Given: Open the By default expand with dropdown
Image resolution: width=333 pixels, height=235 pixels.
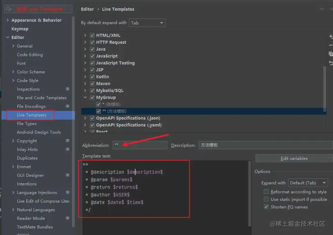Looking at the screenshot, I should click(147, 23).
